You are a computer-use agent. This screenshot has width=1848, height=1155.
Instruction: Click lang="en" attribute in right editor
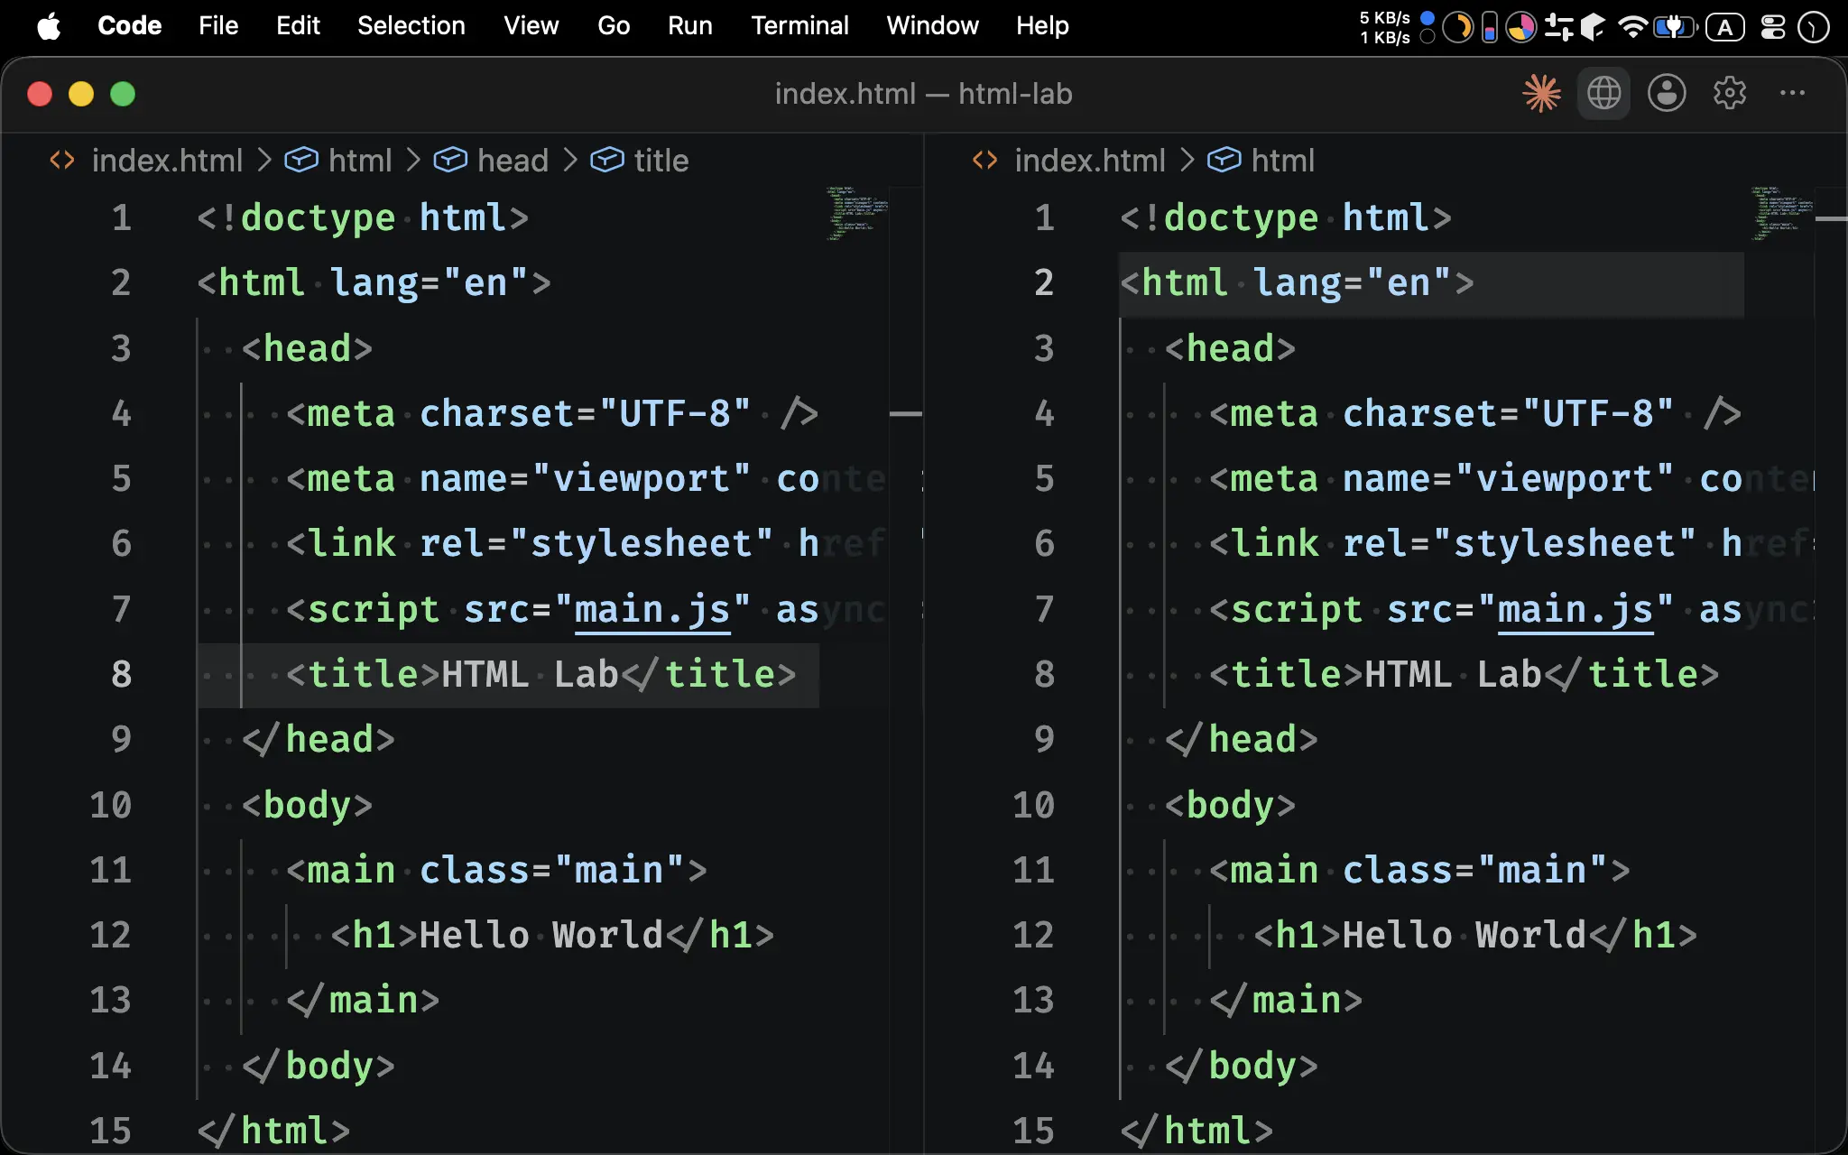1353,283
